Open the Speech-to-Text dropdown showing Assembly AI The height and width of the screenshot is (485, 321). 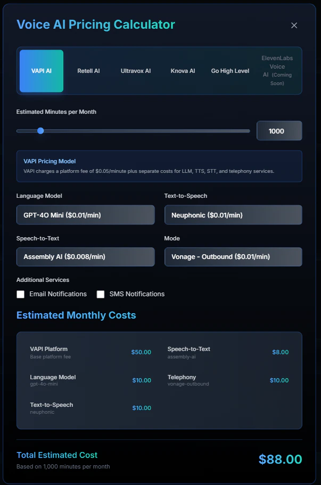pos(85,257)
